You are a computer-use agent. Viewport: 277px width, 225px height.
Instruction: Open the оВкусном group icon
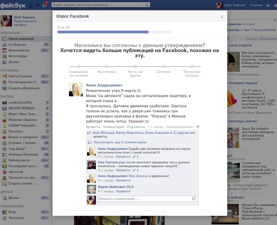pos(4,172)
